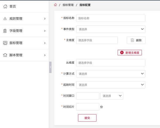Click the 时间切片 number field
This screenshot has width=160, height=128.
click(88, 107)
